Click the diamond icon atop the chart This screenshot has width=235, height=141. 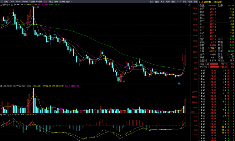186,5
